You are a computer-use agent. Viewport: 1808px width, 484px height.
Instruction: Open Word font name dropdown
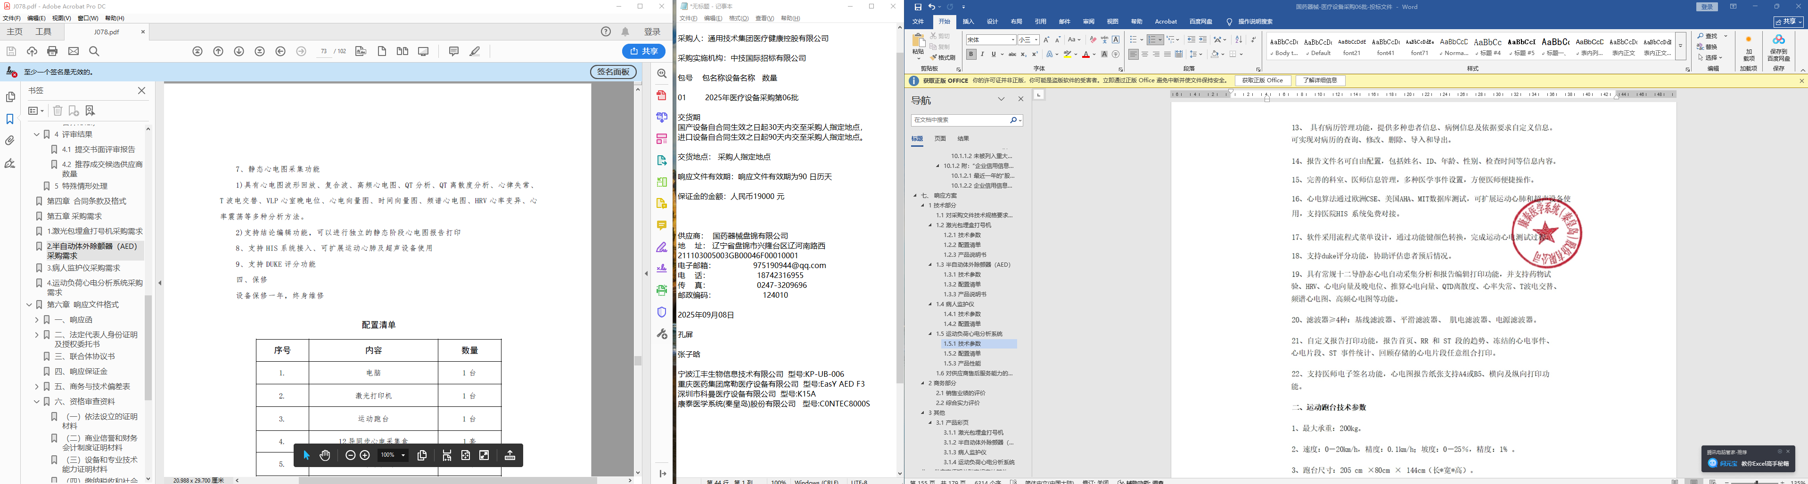(1013, 40)
